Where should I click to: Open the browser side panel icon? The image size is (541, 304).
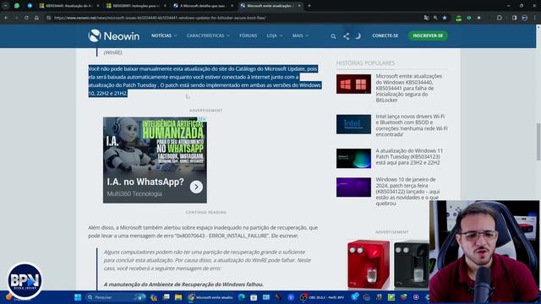click(x=515, y=18)
